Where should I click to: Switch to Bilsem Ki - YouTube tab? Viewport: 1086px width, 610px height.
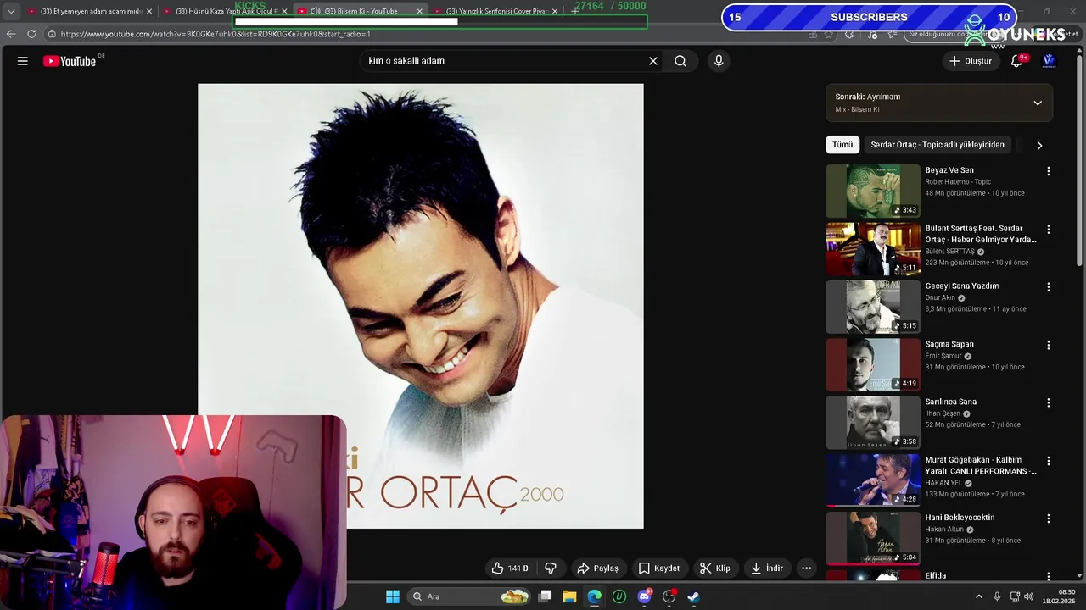361,11
